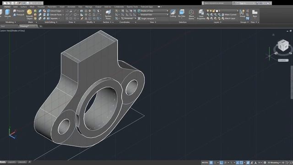Click the Match Layer button
The width and height of the screenshot is (293, 165).
pyautogui.click(x=228, y=18)
